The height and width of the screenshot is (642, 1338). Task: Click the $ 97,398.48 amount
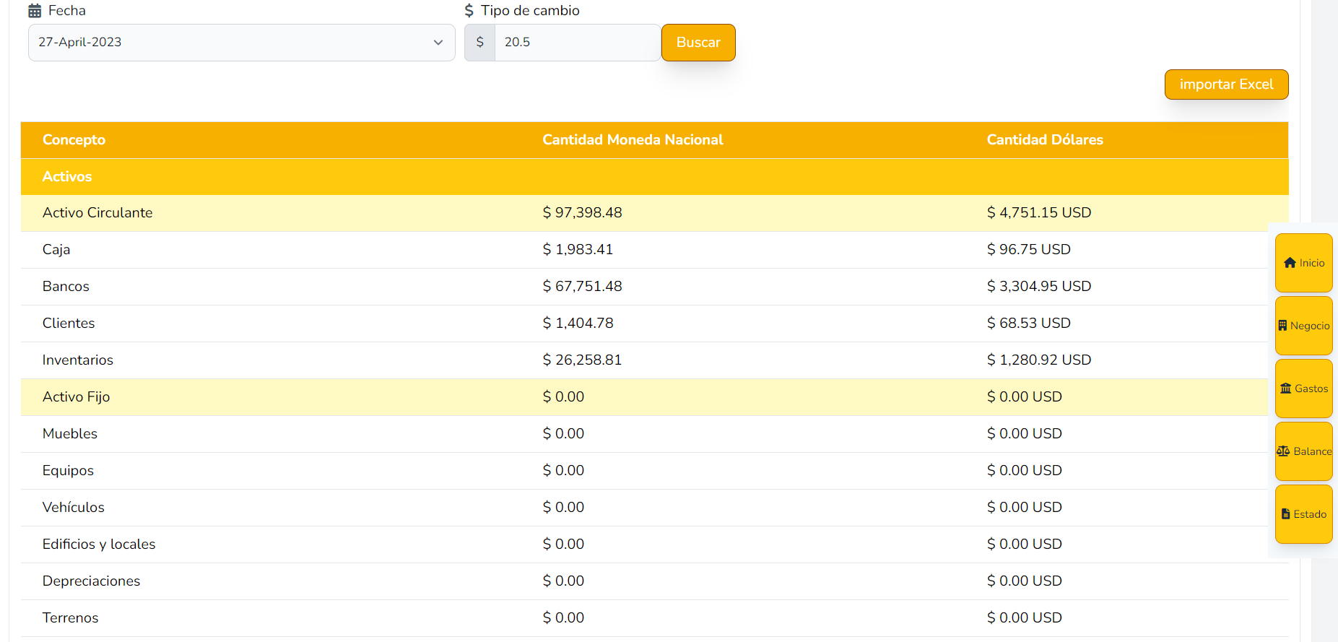pyautogui.click(x=582, y=213)
